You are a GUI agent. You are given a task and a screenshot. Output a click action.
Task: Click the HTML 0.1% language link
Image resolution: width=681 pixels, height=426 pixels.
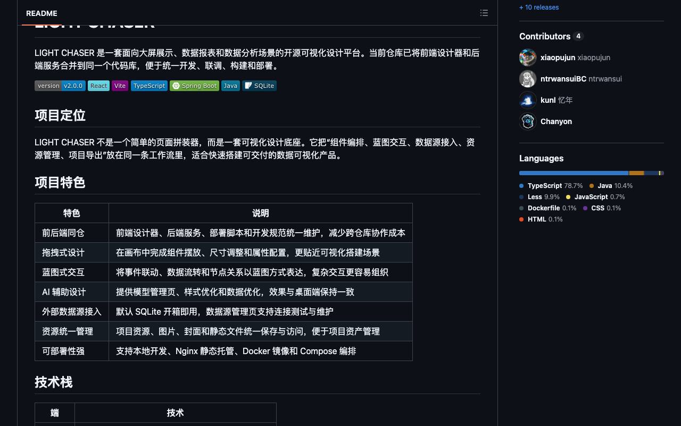541,219
